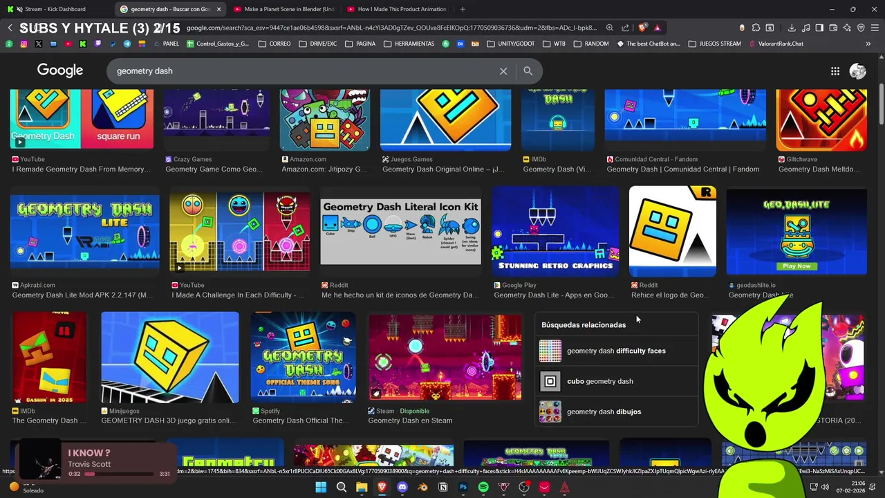The image size is (885, 498).
Task: Open the Google account avatar
Action: pos(858,71)
